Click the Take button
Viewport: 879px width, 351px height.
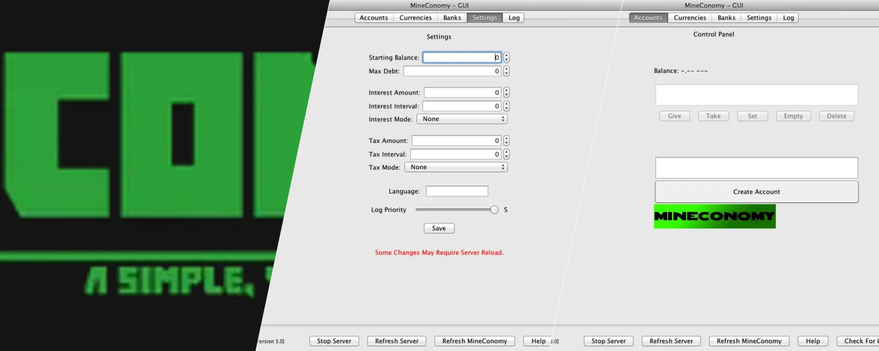(713, 116)
